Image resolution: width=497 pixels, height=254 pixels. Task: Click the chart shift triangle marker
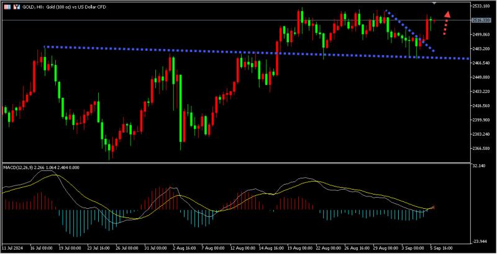pos(434,2)
